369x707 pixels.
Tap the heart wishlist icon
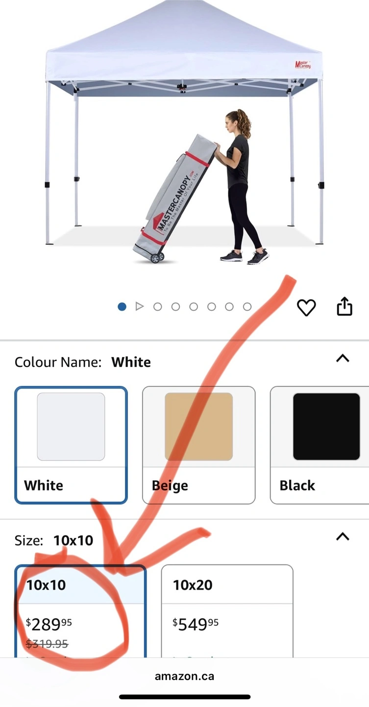point(306,307)
